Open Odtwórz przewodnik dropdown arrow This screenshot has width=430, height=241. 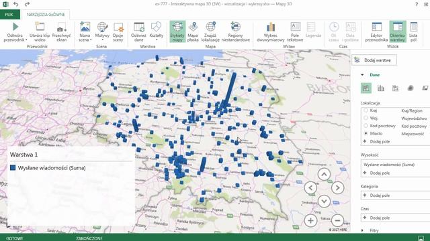26,40
